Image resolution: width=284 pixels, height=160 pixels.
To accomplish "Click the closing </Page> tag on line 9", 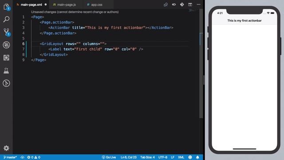I will coord(39,60).
